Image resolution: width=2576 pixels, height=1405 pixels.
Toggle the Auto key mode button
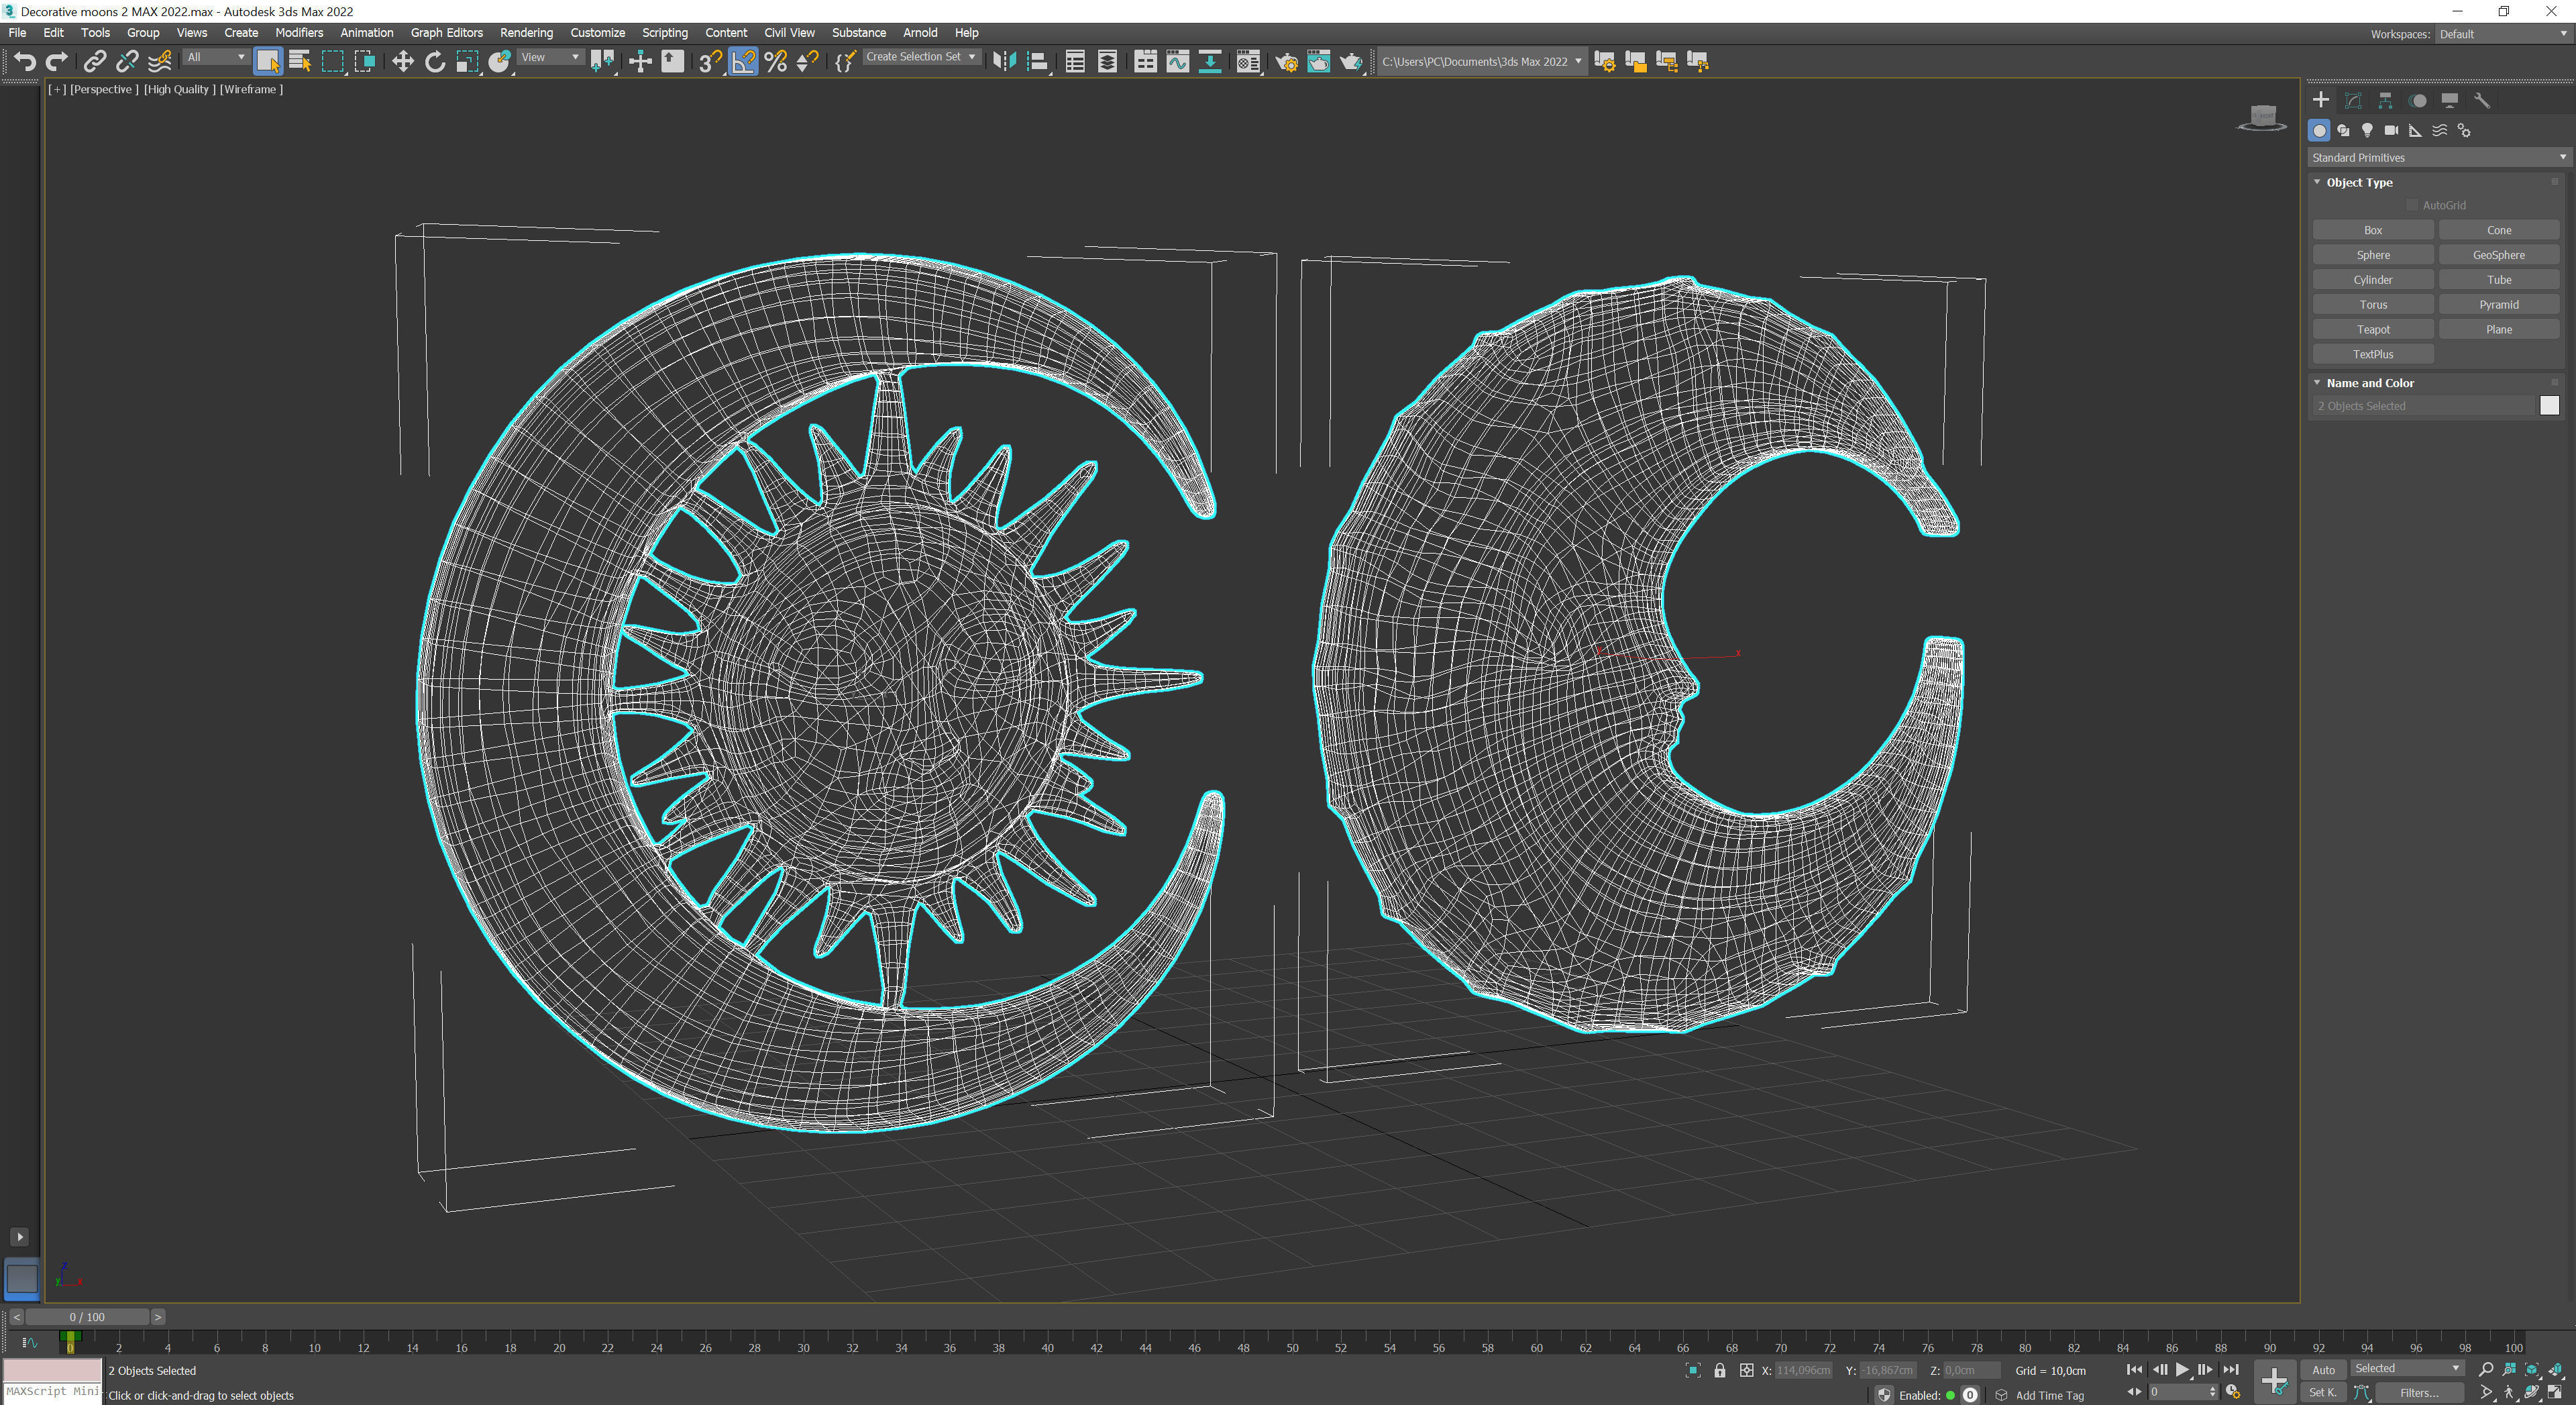2323,1370
